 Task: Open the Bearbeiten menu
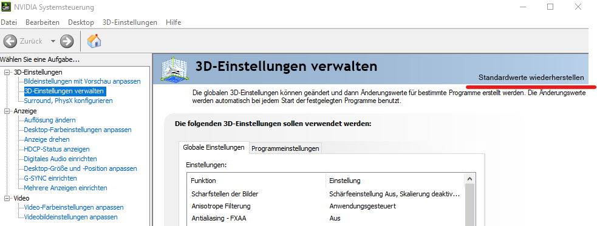point(43,22)
